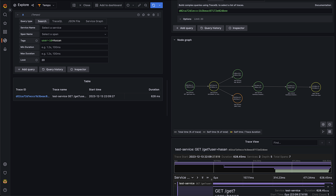Click the 'Find...' field in Trace View
This screenshot has height=196, width=336.
point(295,143)
